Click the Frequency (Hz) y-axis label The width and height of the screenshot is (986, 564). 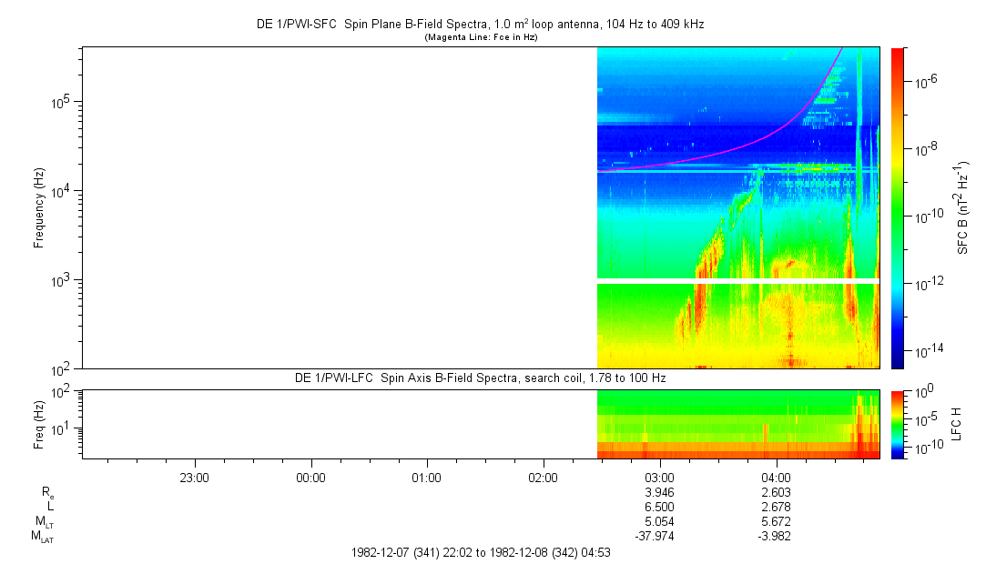pyautogui.click(x=40, y=207)
